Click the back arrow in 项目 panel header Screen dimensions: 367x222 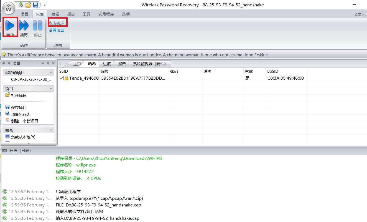click(4, 63)
